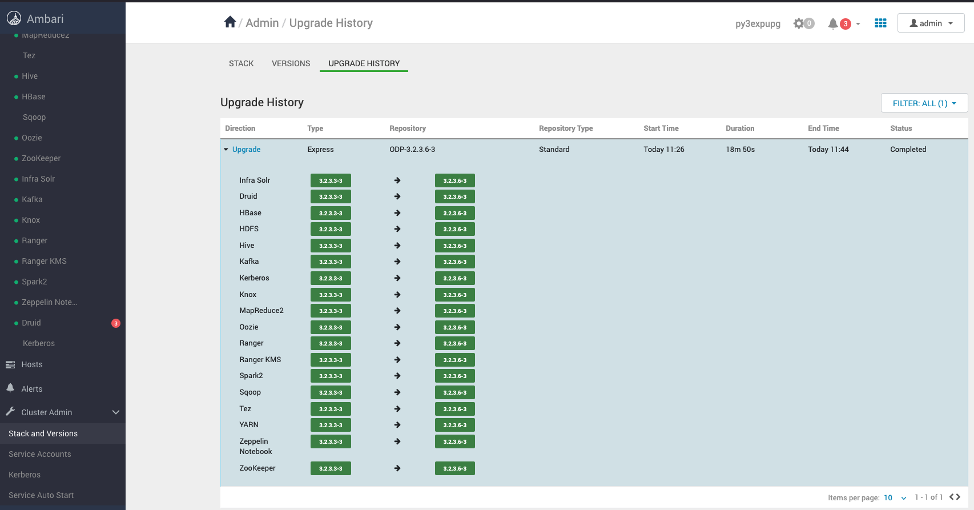Click the Cluster Admin wrench icon
This screenshot has height=510, width=974.
click(10, 412)
